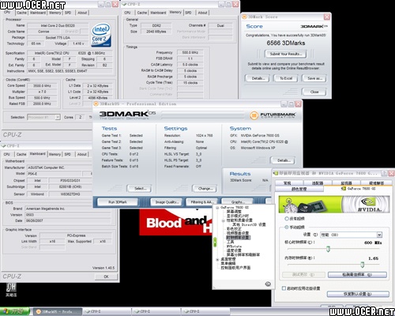Click the 6566 3DMarks score text
The image size is (395, 316).
[x=286, y=43]
